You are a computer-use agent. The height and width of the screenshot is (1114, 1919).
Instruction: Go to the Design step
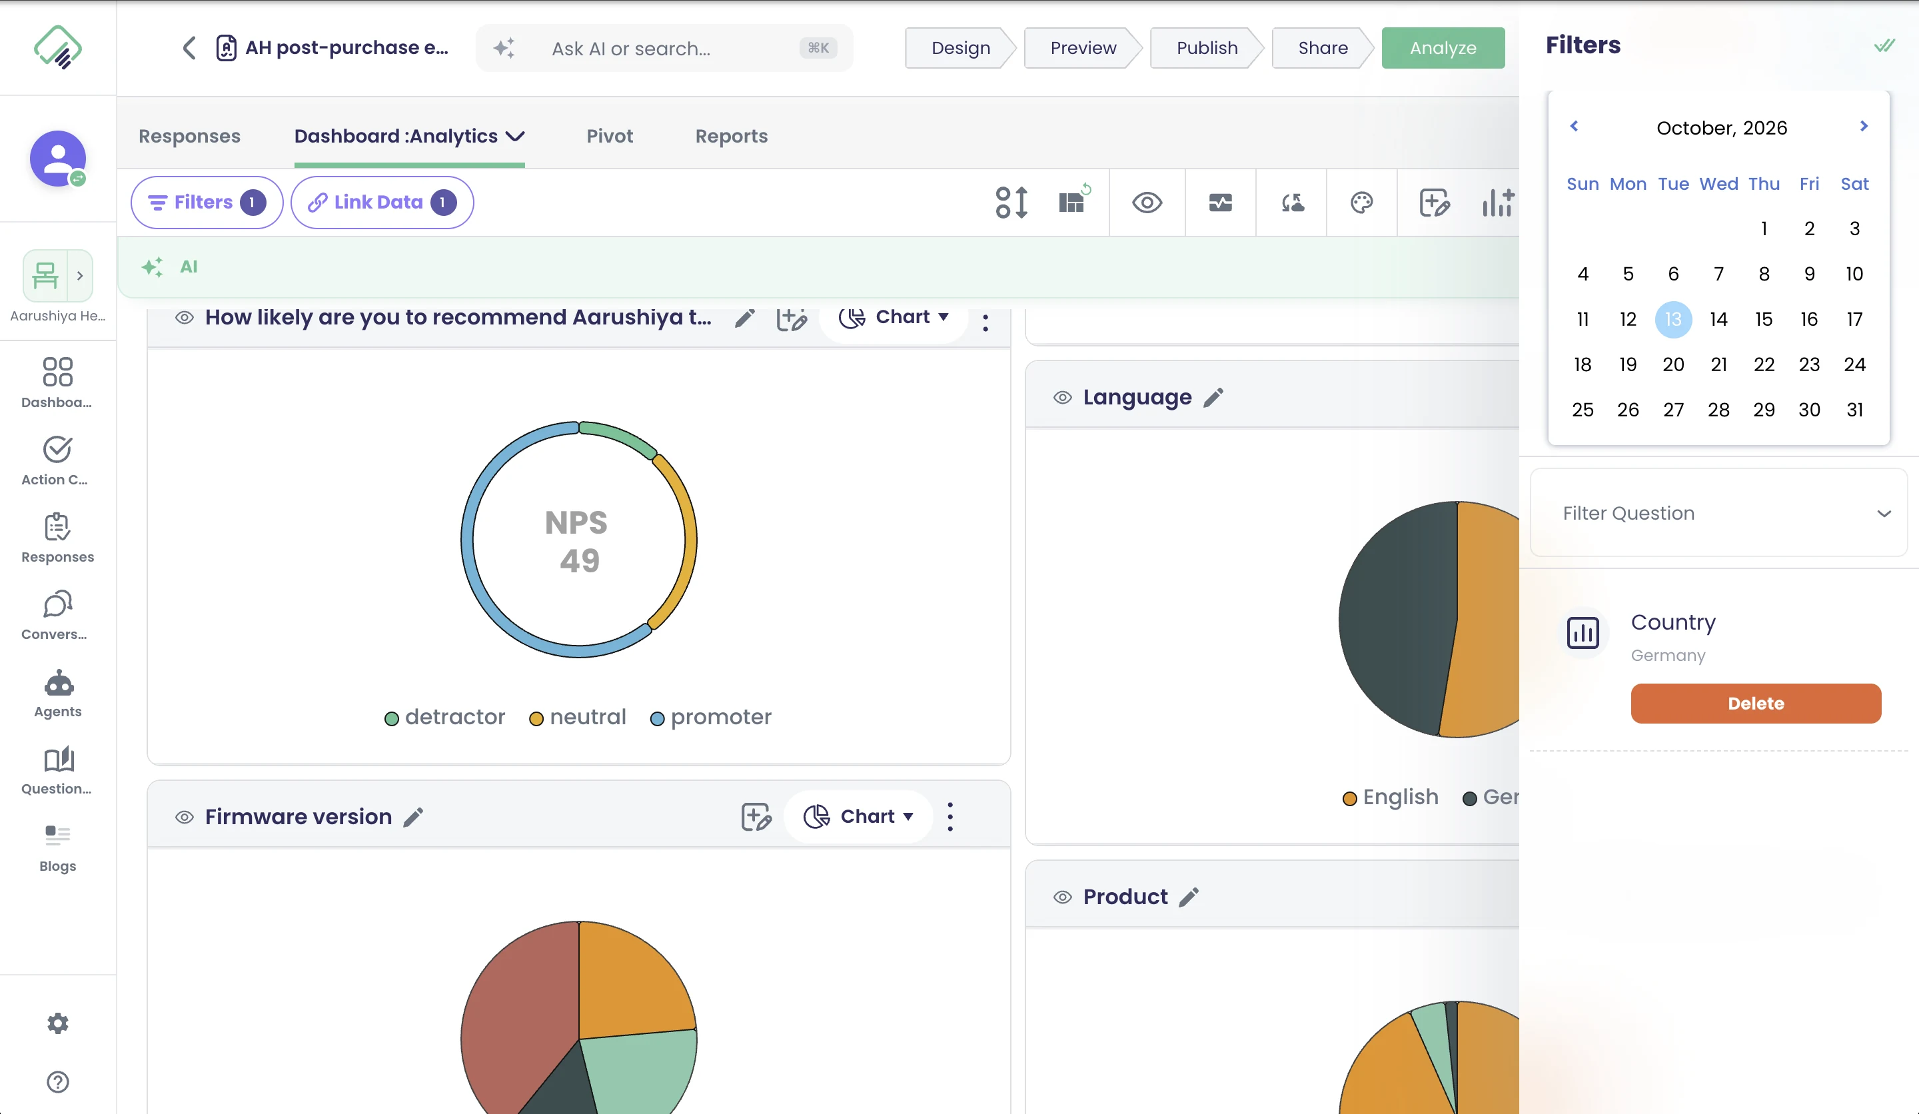point(960,48)
